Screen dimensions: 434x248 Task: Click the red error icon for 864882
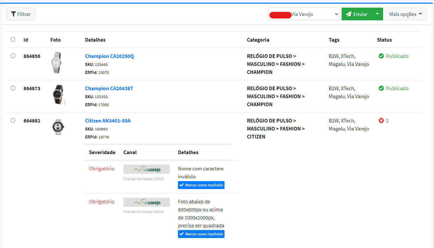(381, 121)
